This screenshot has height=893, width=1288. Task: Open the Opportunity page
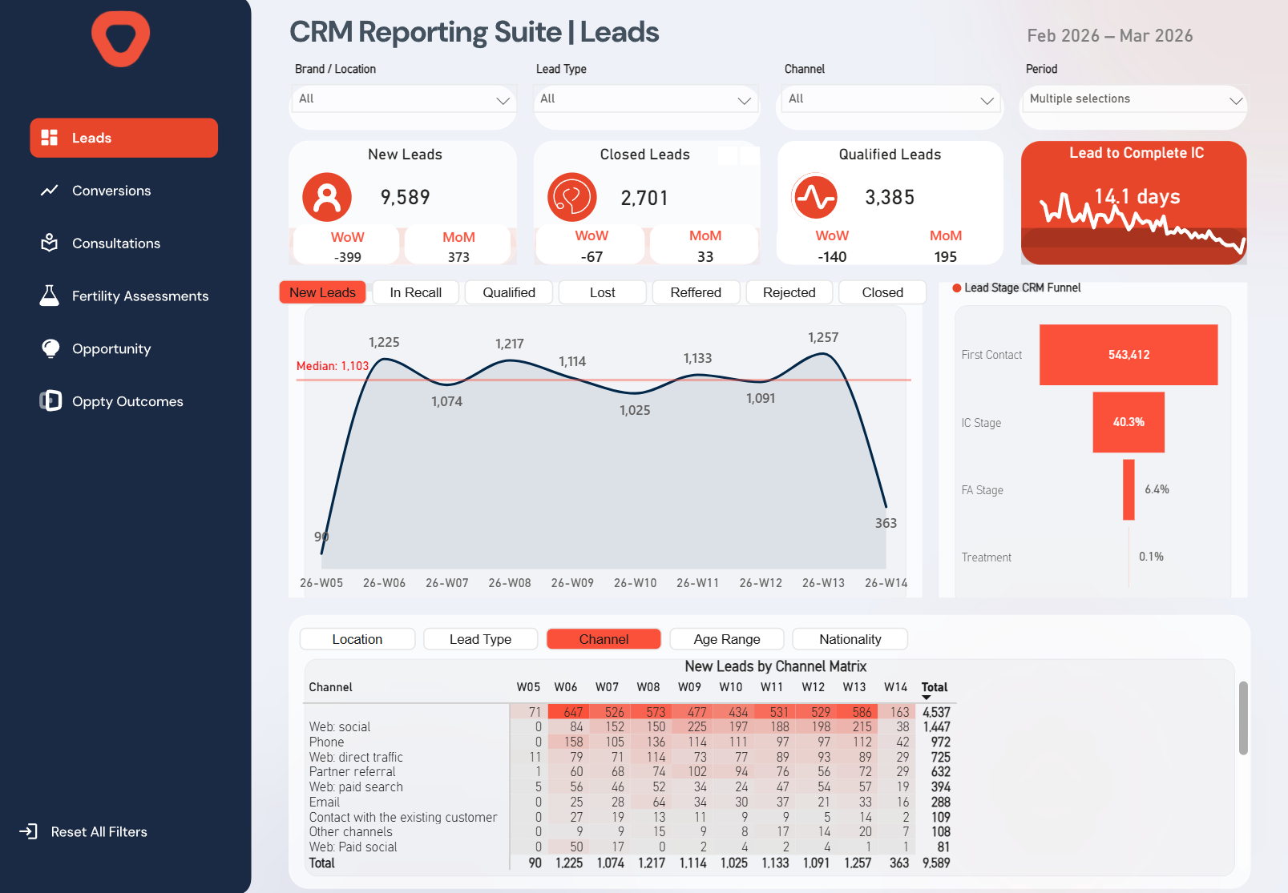pos(111,348)
